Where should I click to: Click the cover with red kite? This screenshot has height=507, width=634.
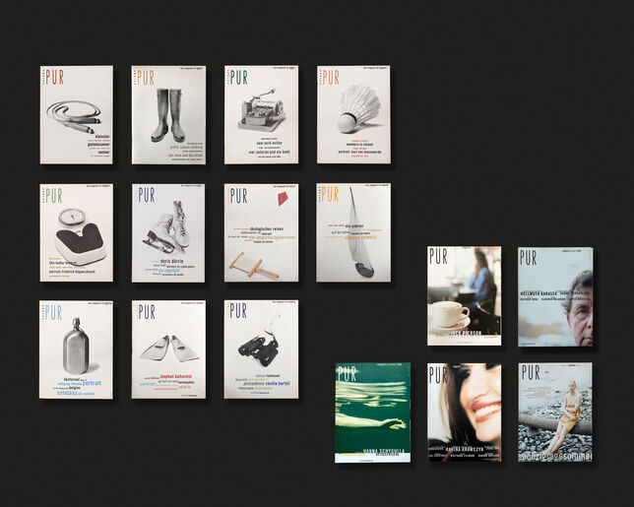pos(261,232)
